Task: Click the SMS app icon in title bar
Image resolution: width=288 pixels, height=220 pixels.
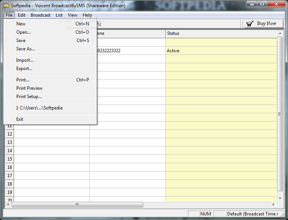Action: 6,6
